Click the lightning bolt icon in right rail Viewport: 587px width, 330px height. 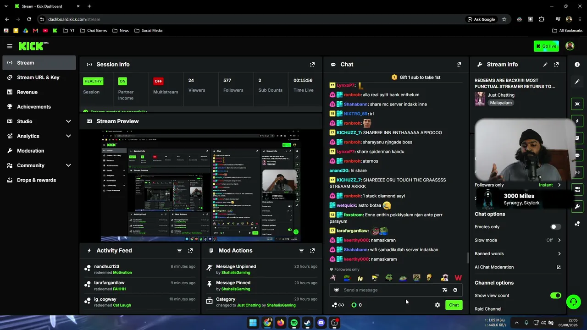point(577,121)
